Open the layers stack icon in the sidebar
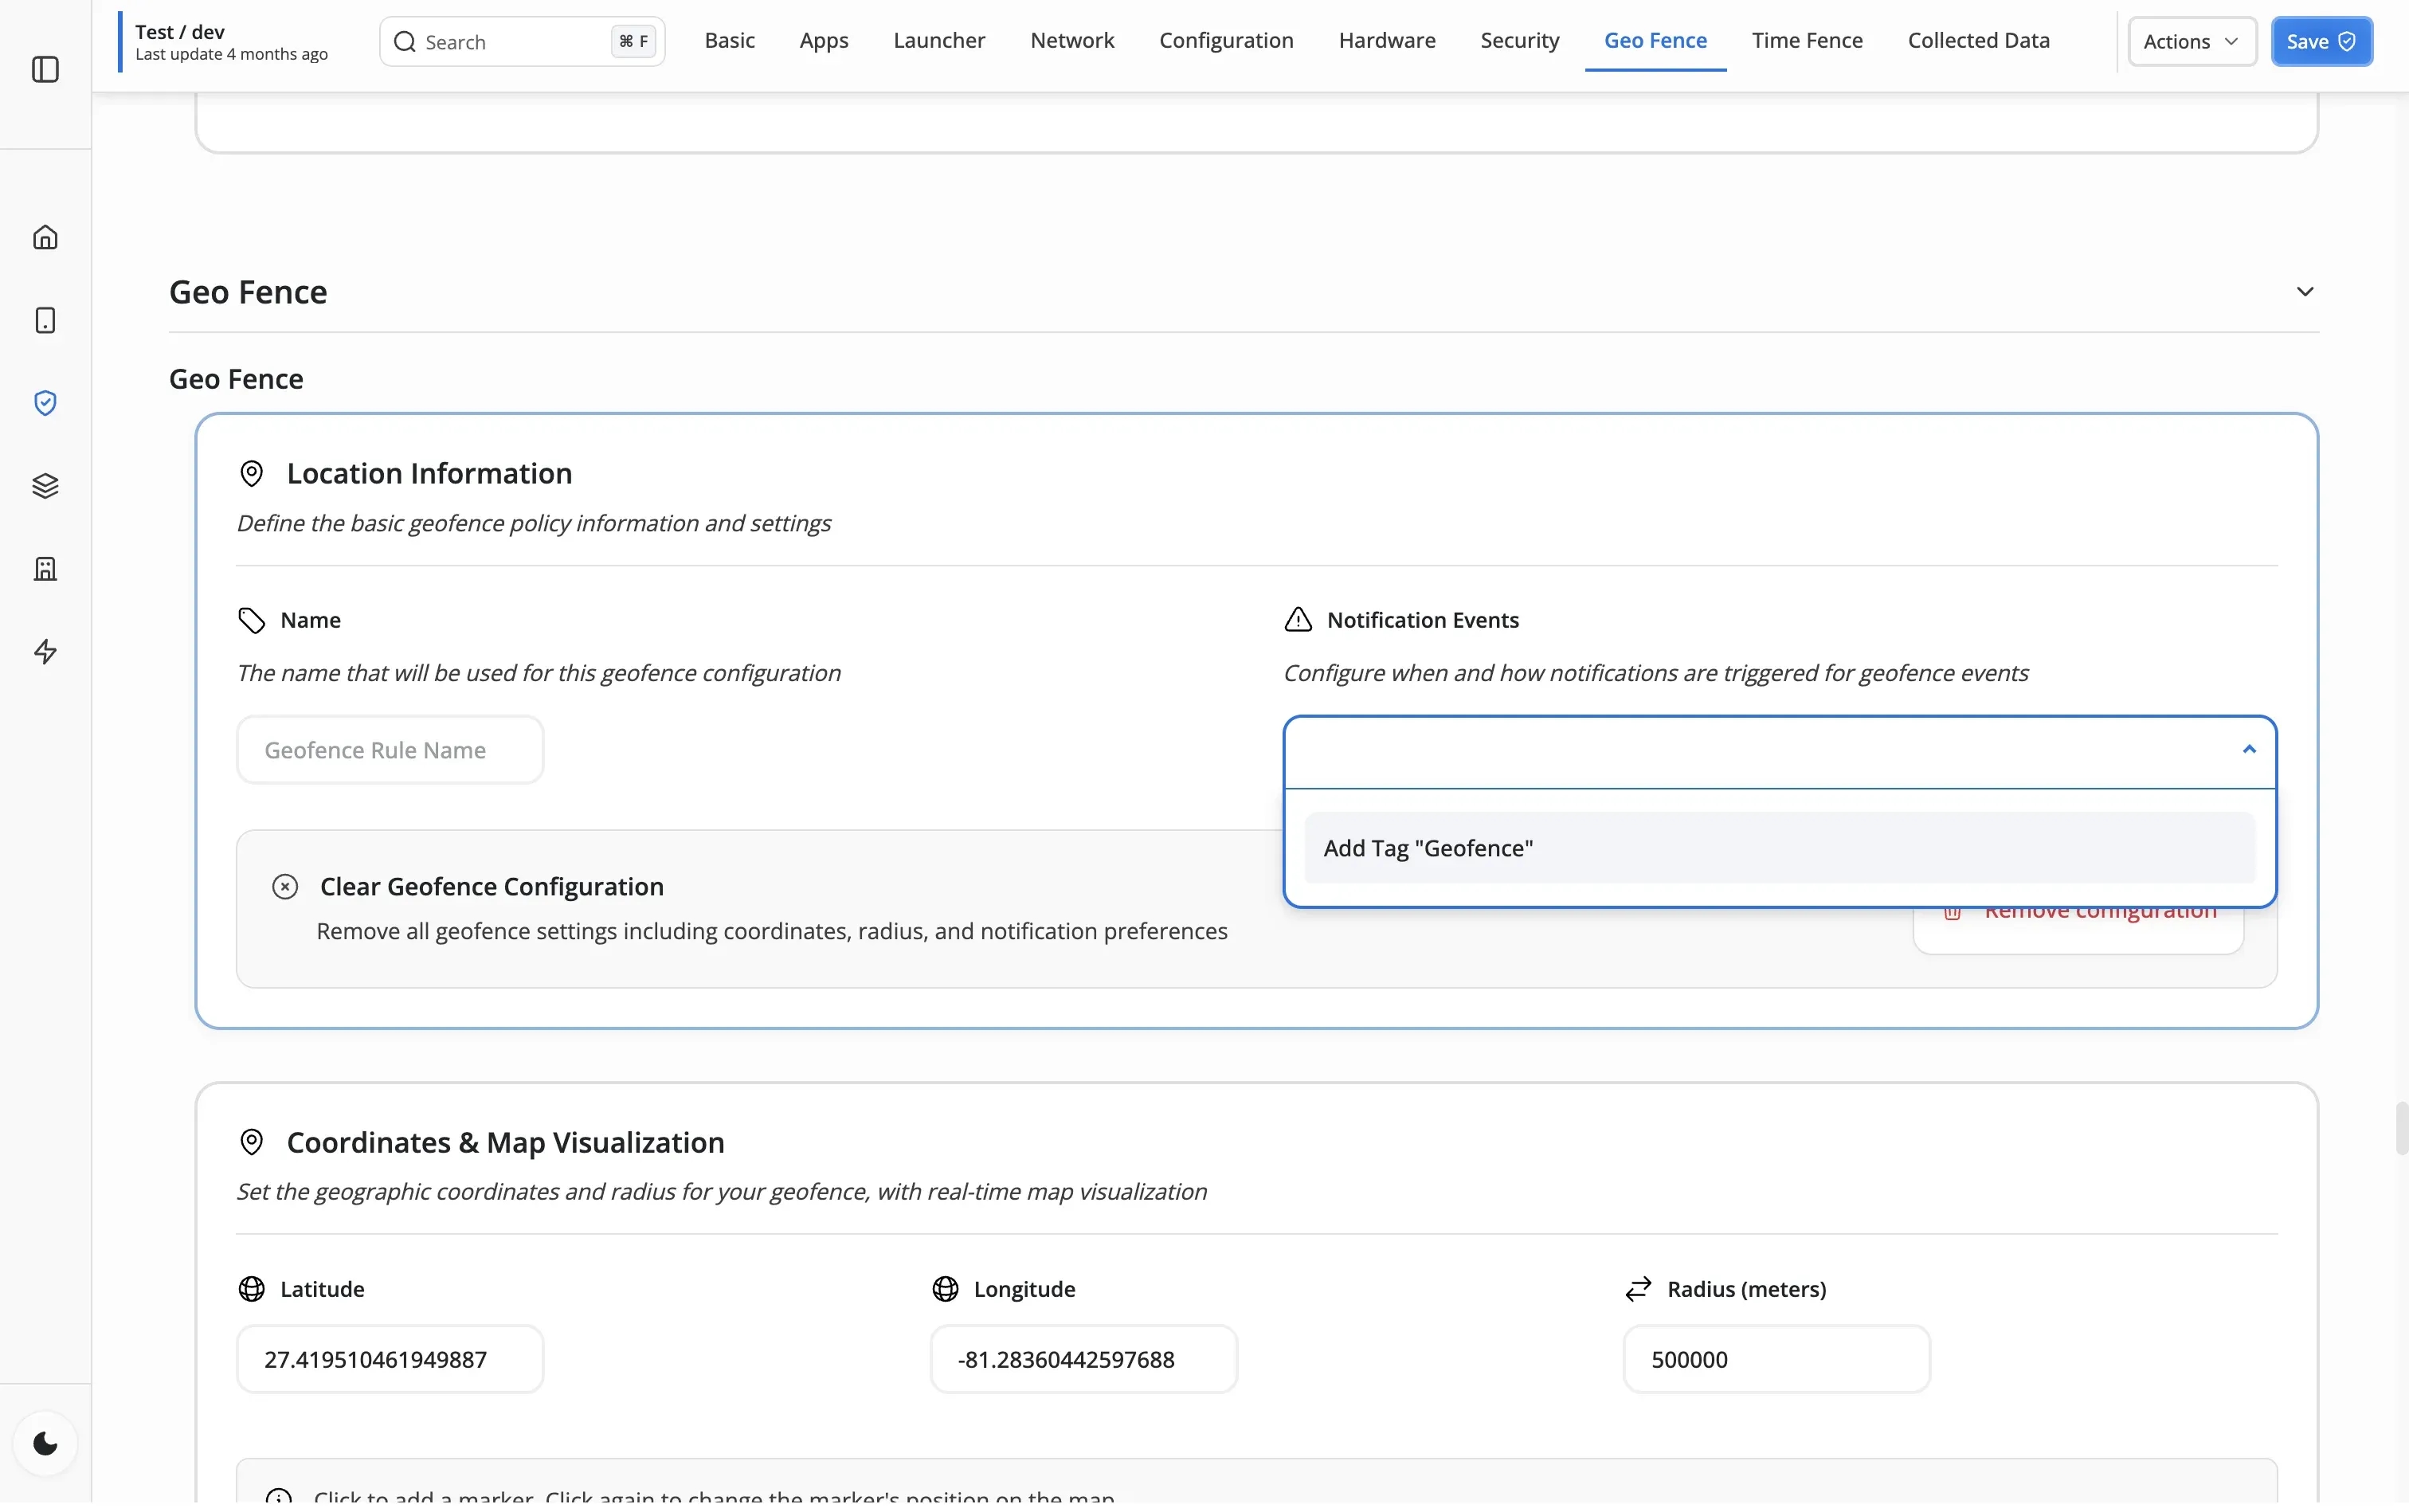The height and width of the screenshot is (1512, 2409). [x=45, y=485]
